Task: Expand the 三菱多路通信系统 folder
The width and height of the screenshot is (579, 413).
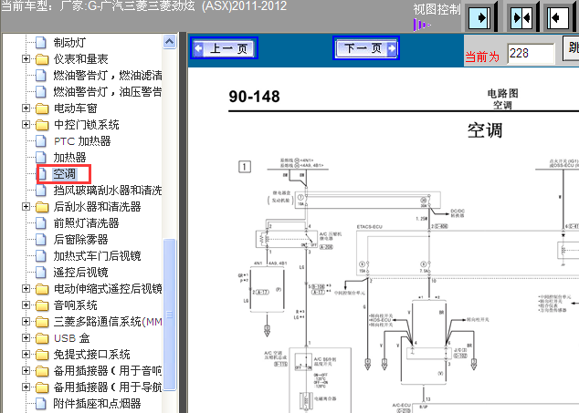Action: [x=26, y=321]
